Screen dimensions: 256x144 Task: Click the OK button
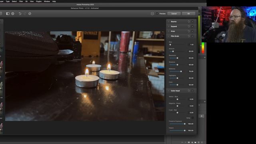(x=188, y=14)
